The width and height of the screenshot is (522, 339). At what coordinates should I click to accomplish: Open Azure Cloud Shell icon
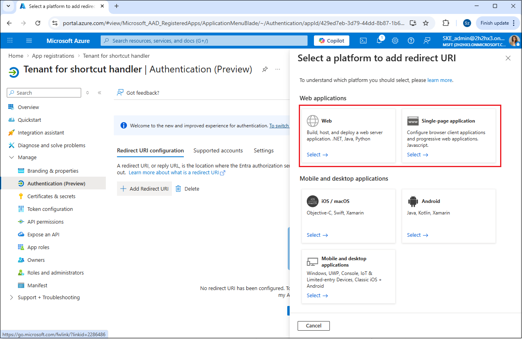pos(363,41)
